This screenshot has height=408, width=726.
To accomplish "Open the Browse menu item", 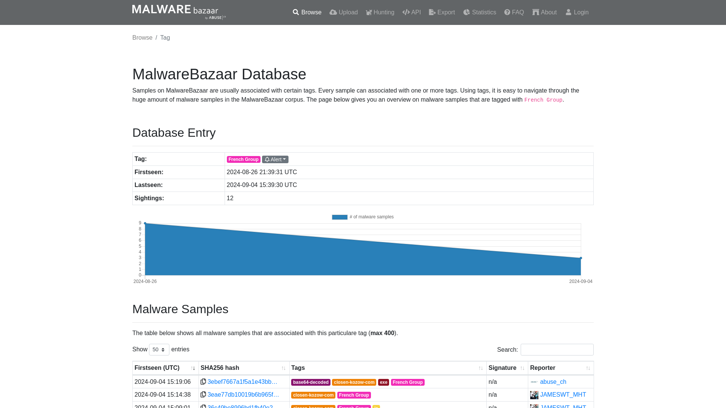I will click(x=307, y=12).
